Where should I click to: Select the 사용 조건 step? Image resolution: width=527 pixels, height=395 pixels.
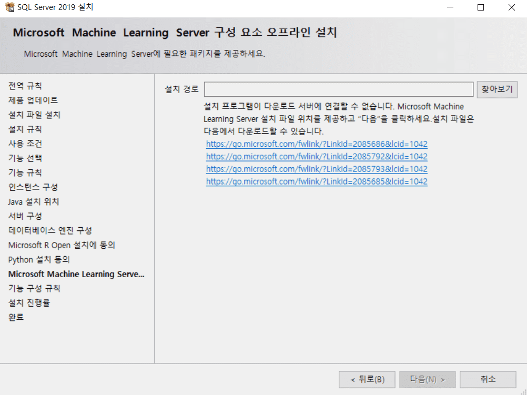(25, 144)
